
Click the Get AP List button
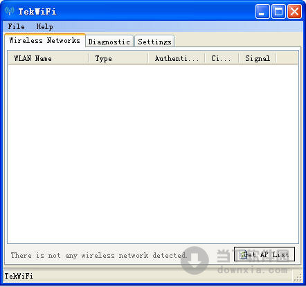pyautogui.click(x=264, y=254)
